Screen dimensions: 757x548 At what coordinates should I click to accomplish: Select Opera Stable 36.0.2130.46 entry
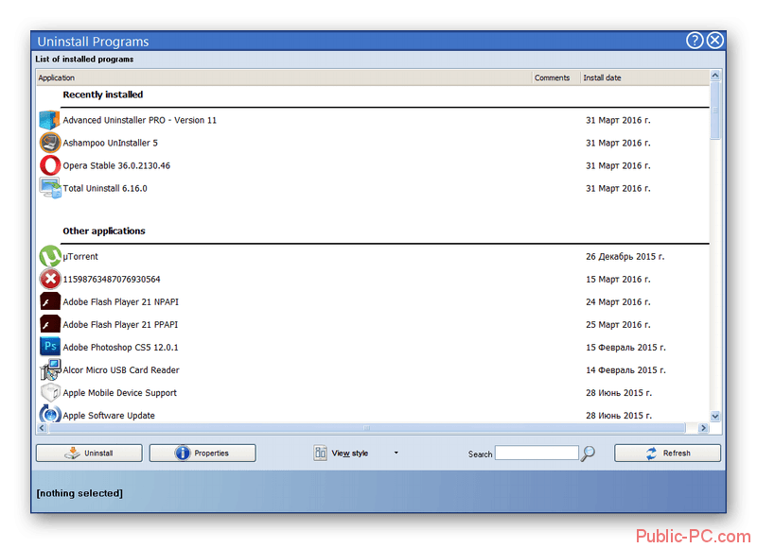tap(116, 165)
